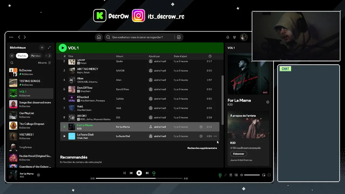The height and width of the screenshot is (194, 345).
Task: Select the AH OK ! track title
Action: tap(82, 116)
